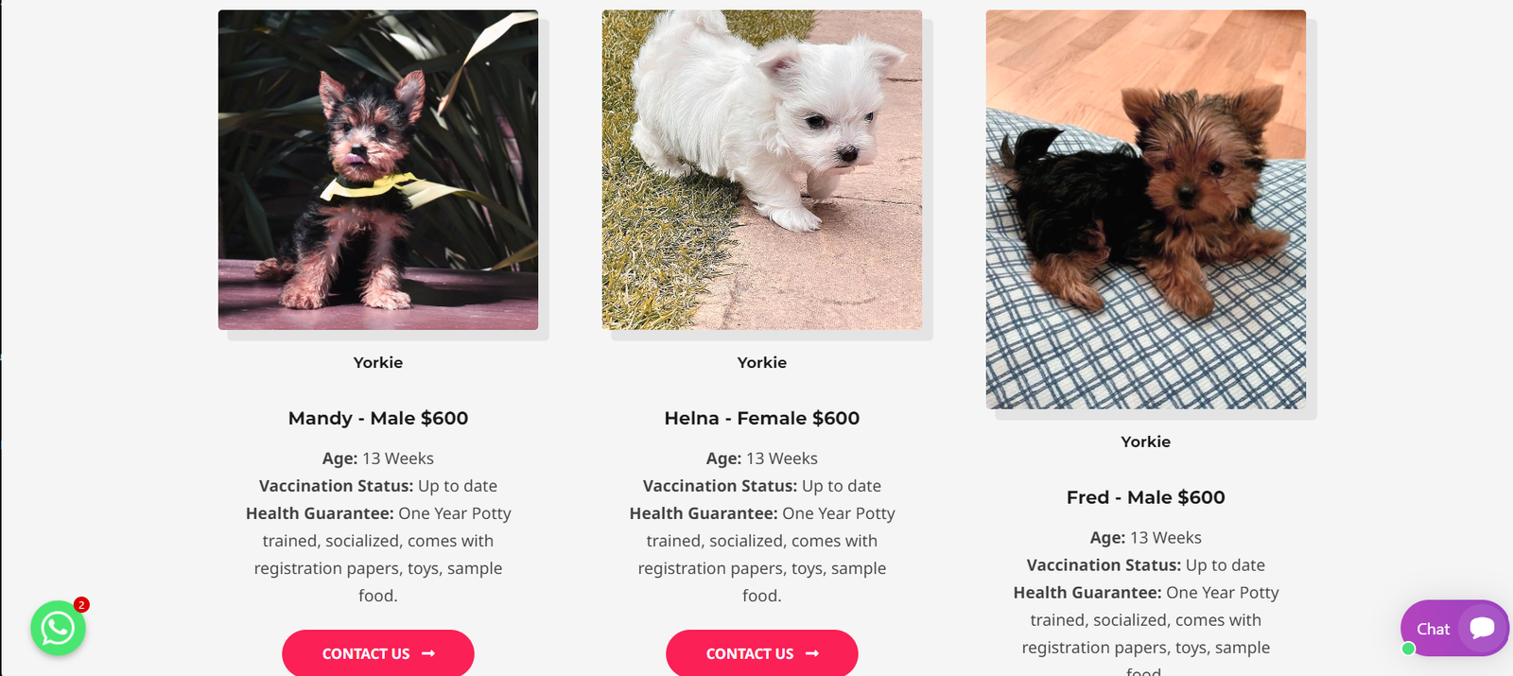View Fred's puppy photo on the plaid blanket
This screenshot has width=1513, height=676.
tap(1146, 210)
